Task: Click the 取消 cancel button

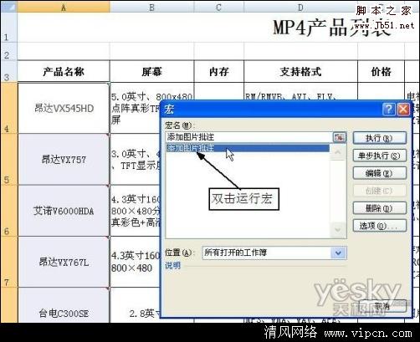Action: pos(382,306)
